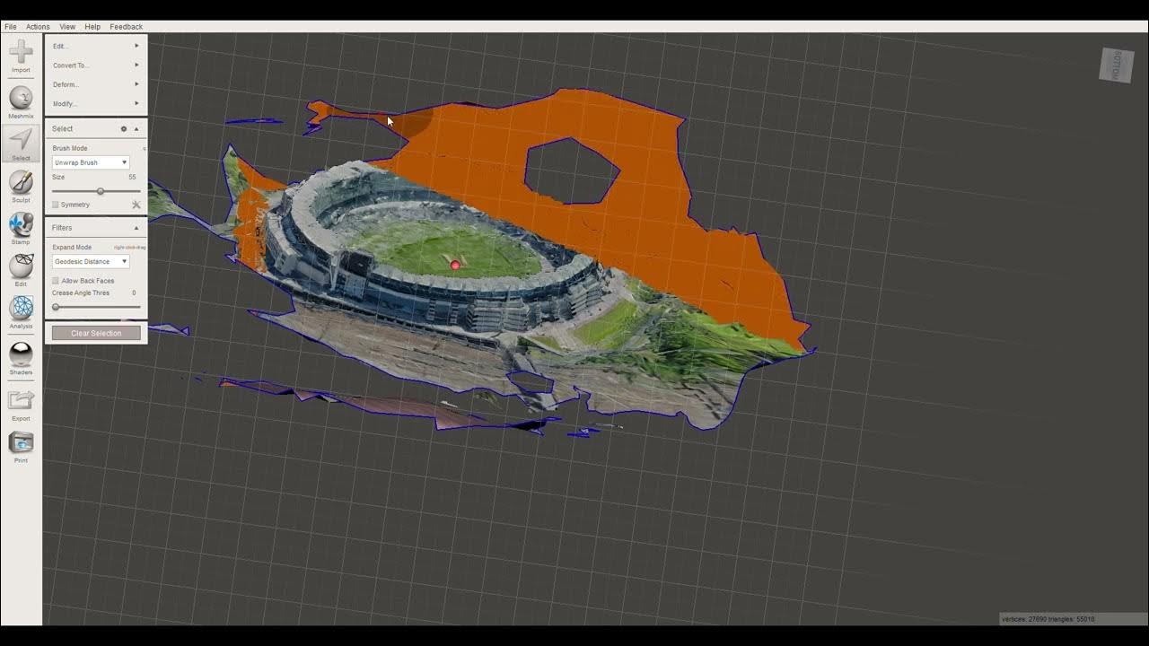Click the Filters panel title
The height and width of the screenshot is (646, 1149).
point(62,228)
